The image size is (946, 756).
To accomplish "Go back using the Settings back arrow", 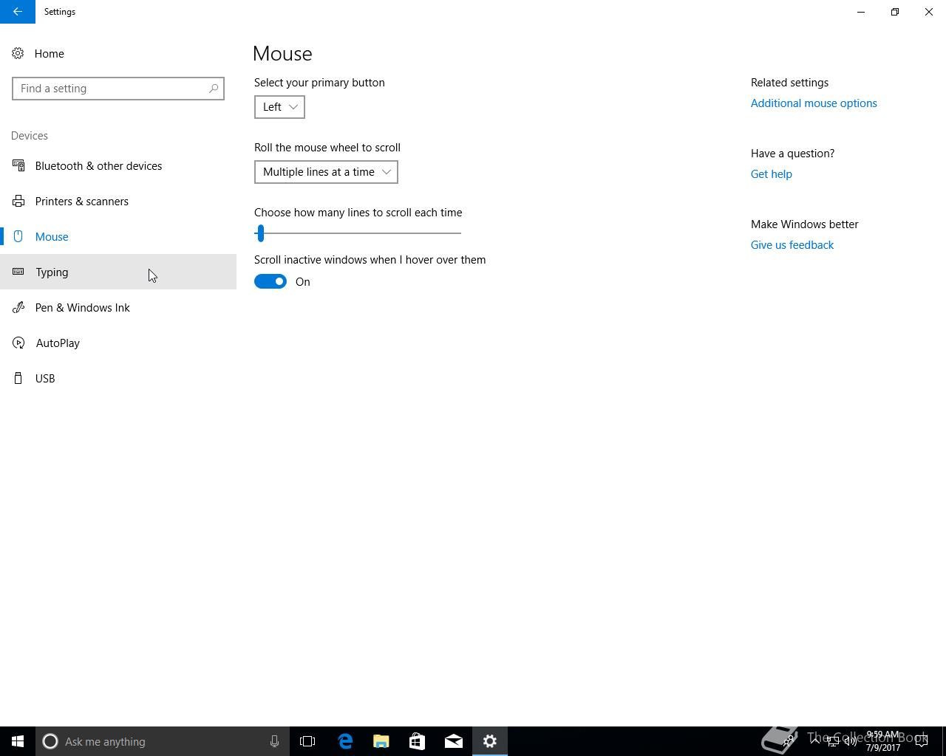I will [x=18, y=12].
